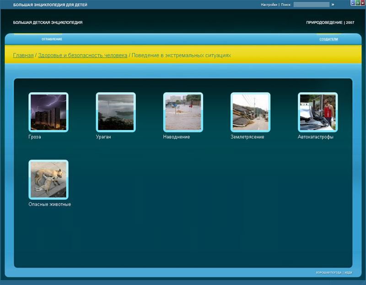Click the Опасные животные caption text

point(49,204)
